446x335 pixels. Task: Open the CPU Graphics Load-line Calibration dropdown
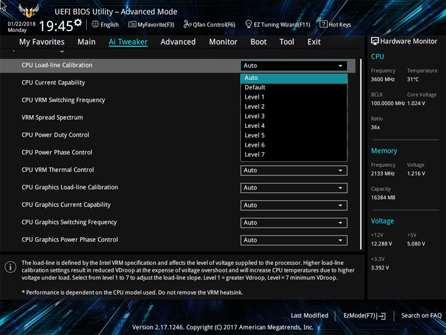tap(294, 188)
